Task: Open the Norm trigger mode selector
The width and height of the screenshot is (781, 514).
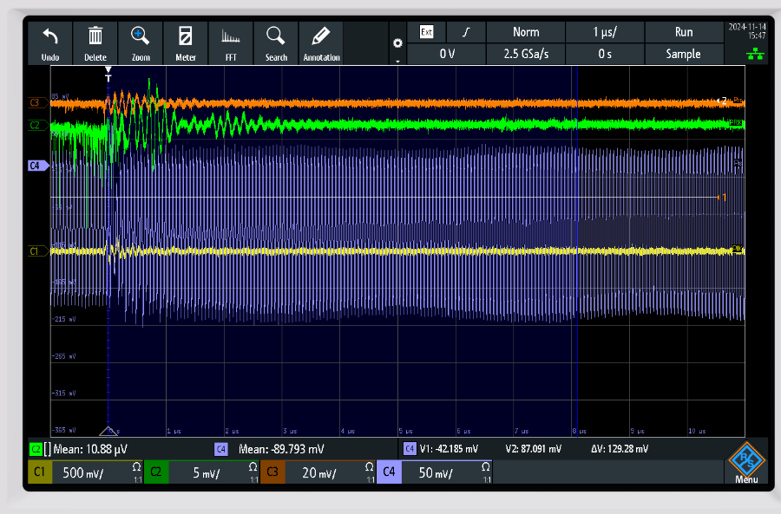Action: (526, 32)
